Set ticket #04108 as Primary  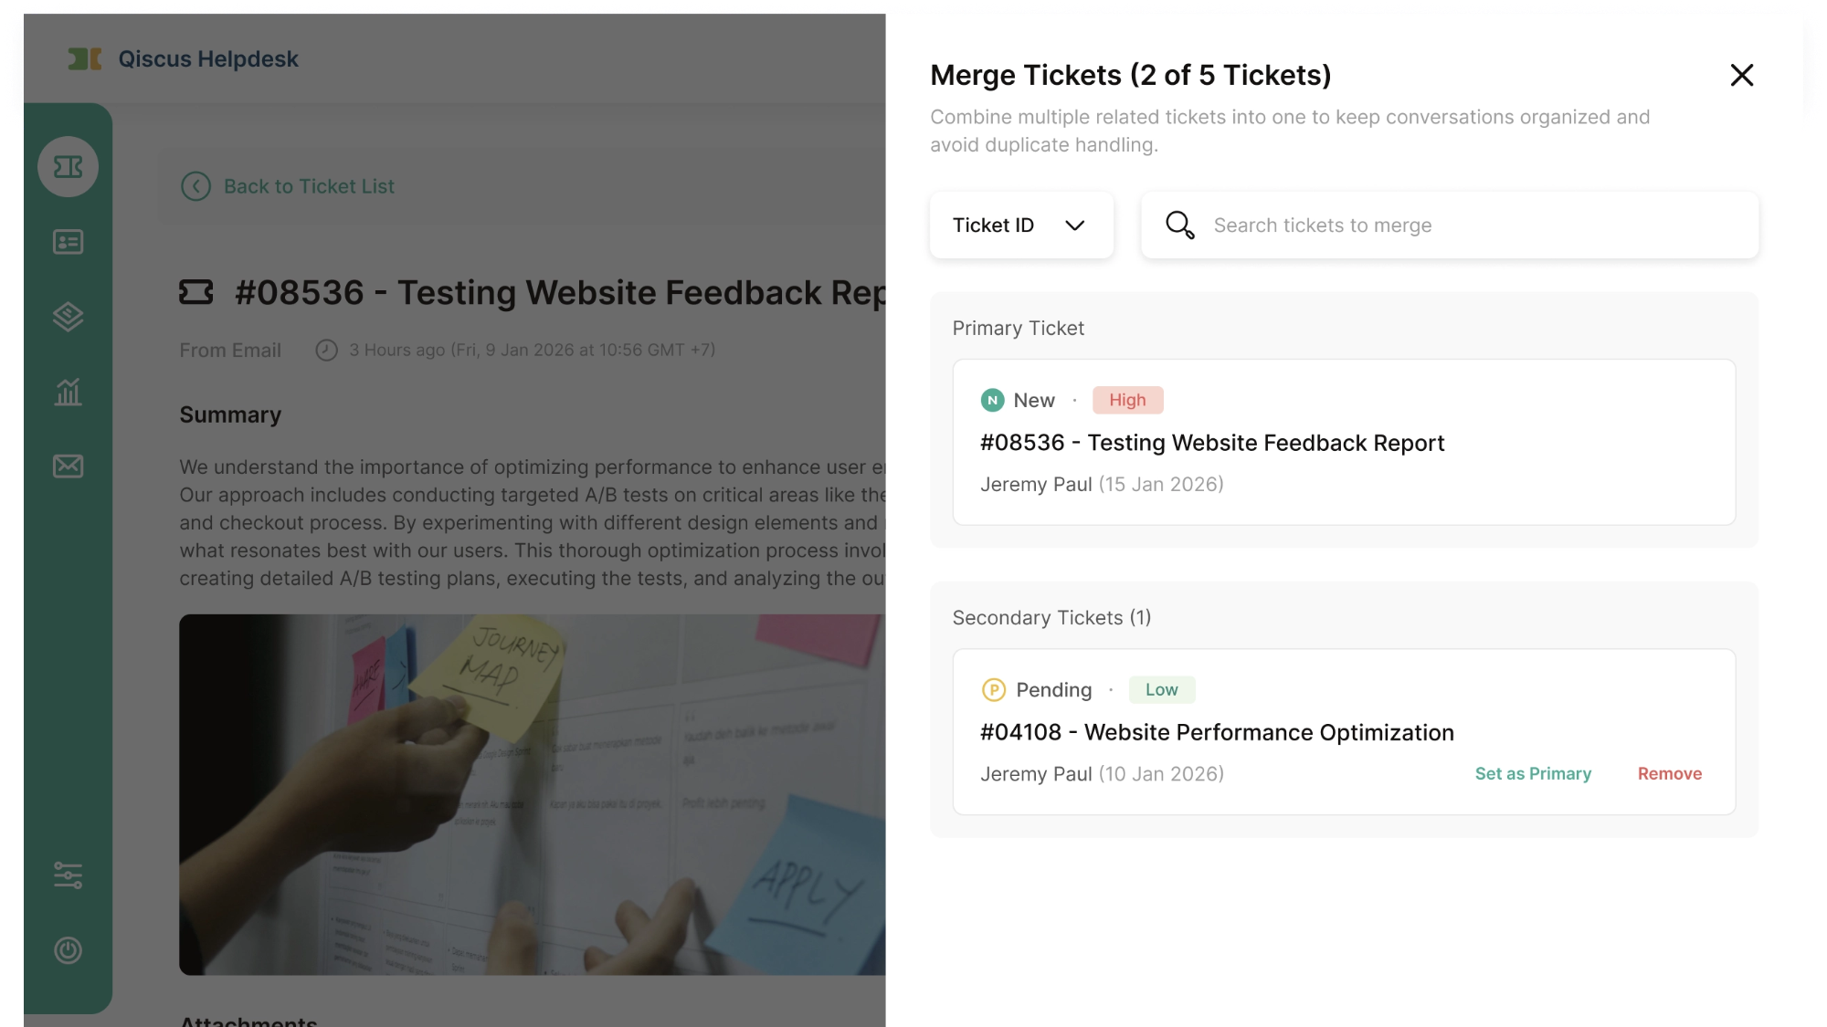pos(1533,773)
